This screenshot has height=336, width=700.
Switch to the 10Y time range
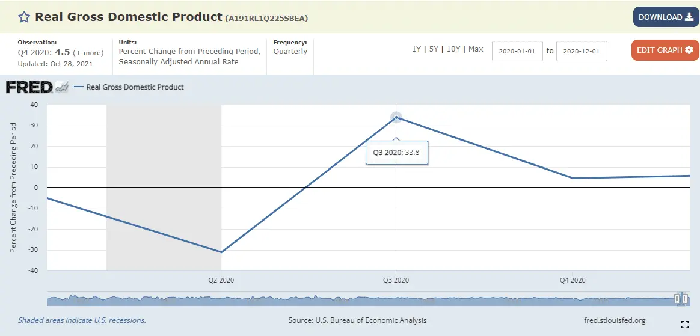pyautogui.click(x=453, y=49)
